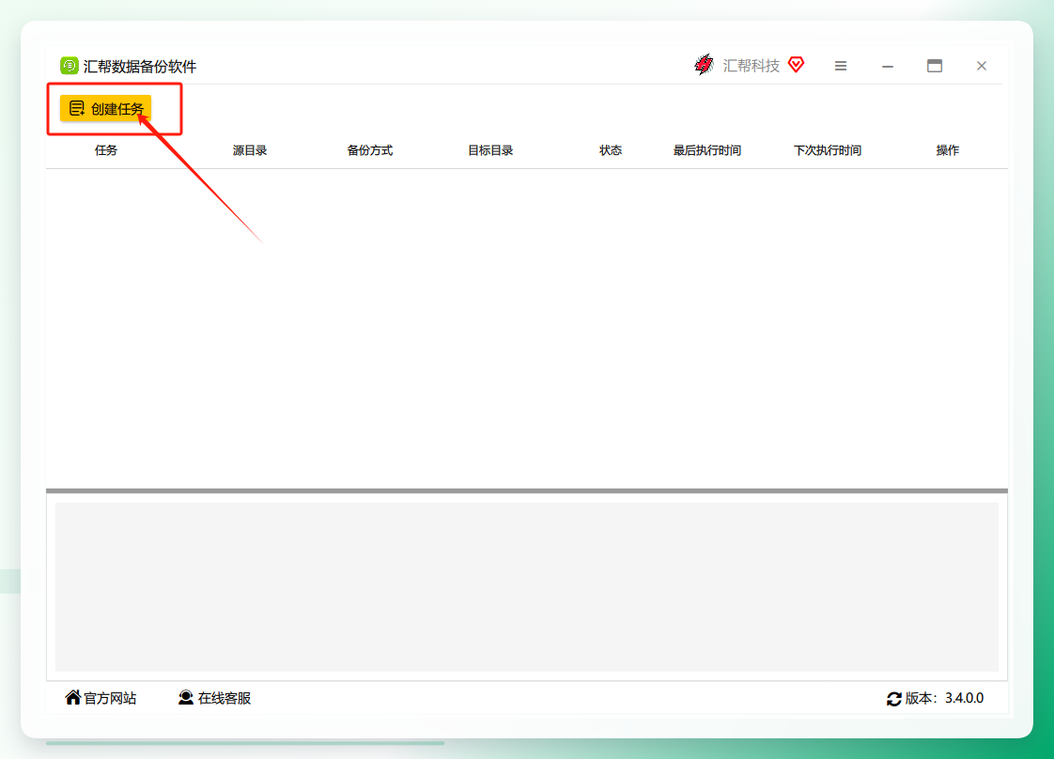The width and height of the screenshot is (1054, 759).
Task: Click the 状态 column header
Action: coord(611,150)
